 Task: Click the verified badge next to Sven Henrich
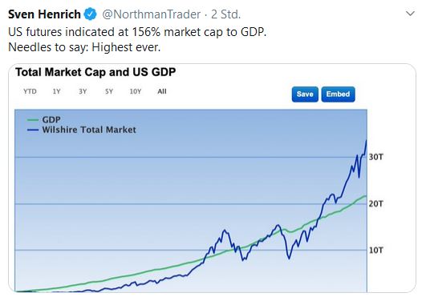(x=90, y=14)
